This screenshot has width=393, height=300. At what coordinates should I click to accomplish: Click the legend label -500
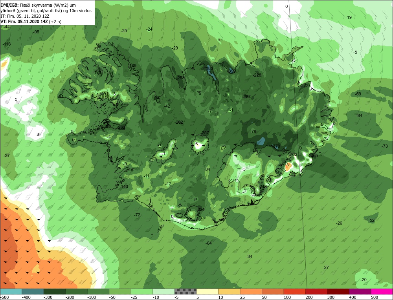[5, 297]
